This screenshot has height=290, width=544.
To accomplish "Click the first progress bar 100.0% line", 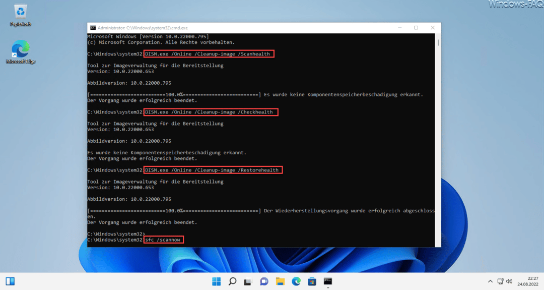I will [174, 94].
